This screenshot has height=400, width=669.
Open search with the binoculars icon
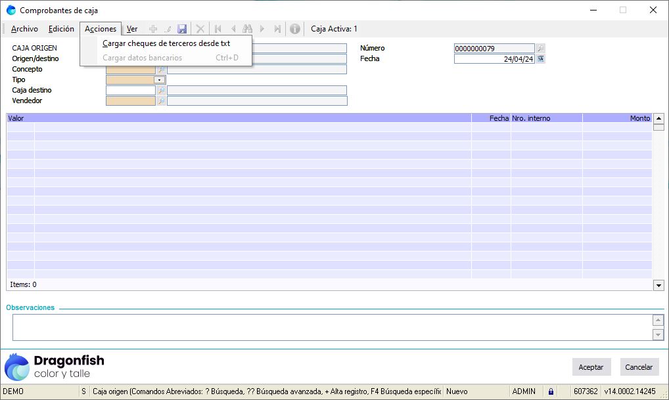[248, 29]
